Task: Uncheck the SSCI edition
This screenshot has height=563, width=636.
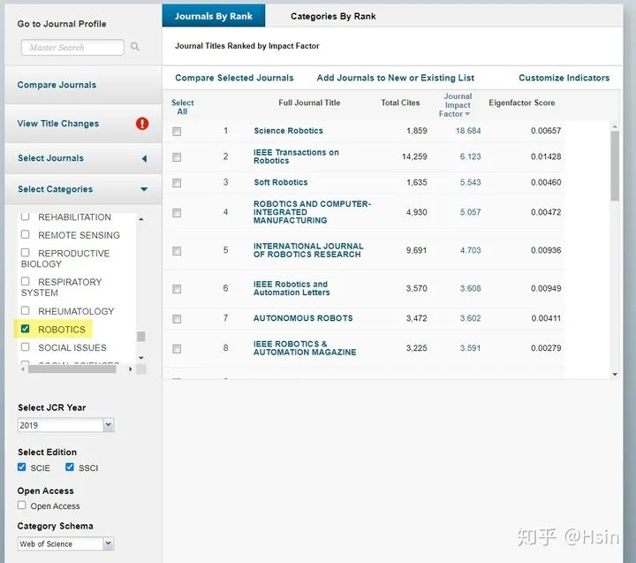Action: click(x=70, y=468)
